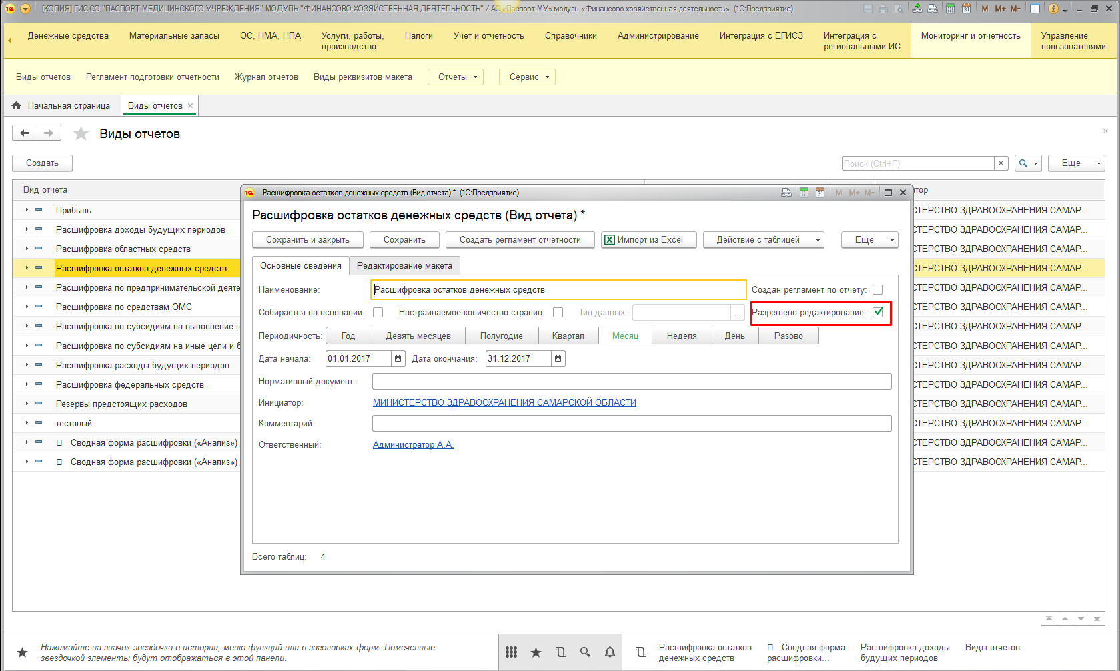This screenshot has width=1120, height=671.
Task: Click Сохранить и закрыть button
Action: 308,240
